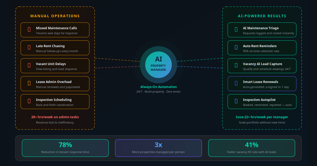Select the Missed Maintenance Calls title
The image size is (317, 166).
coord(57,28)
